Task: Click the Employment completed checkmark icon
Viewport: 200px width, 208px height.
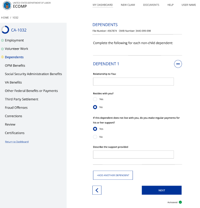Action: point(2,40)
